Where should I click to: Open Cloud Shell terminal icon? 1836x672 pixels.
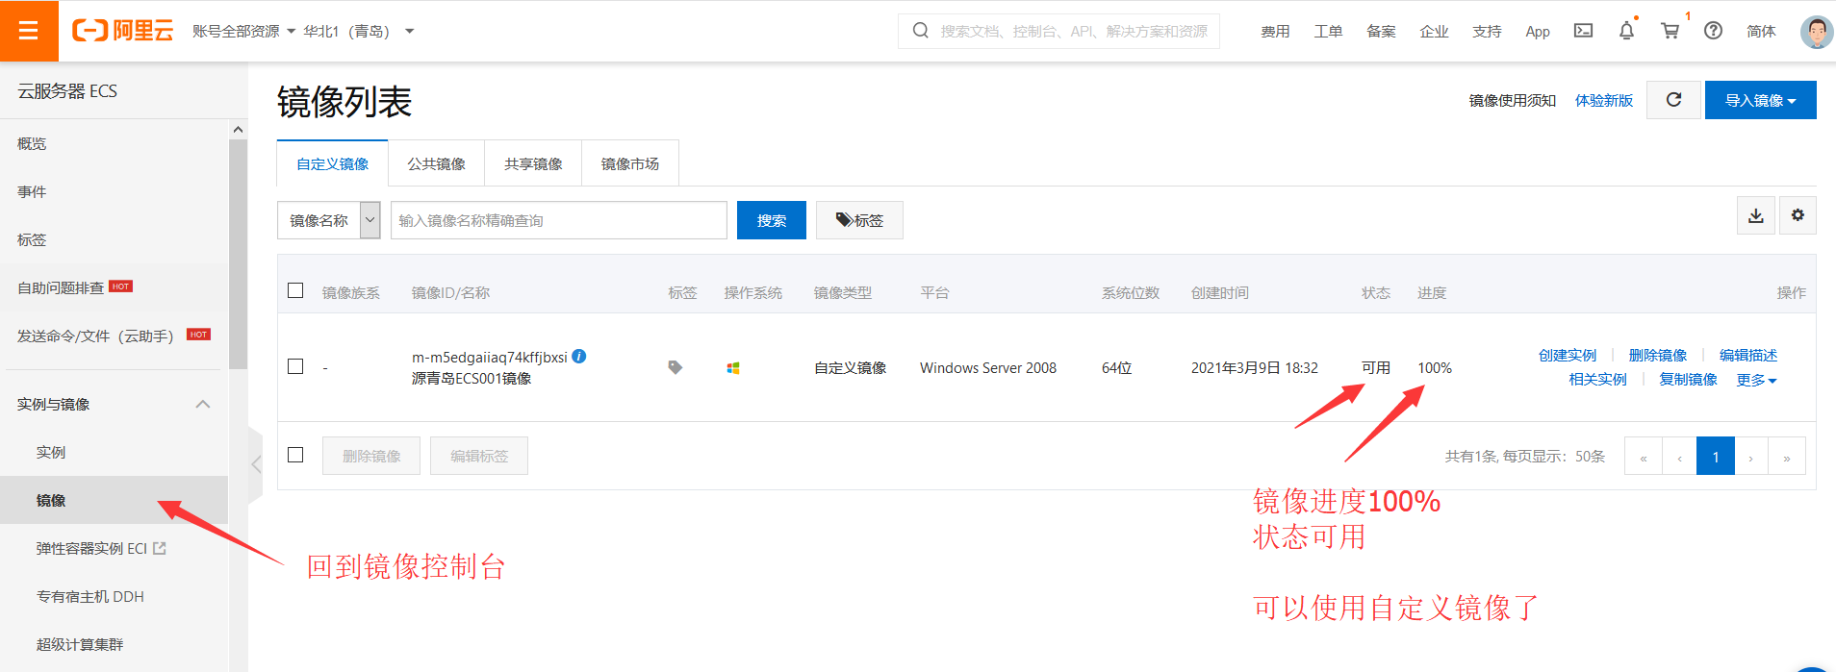click(x=1583, y=31)
